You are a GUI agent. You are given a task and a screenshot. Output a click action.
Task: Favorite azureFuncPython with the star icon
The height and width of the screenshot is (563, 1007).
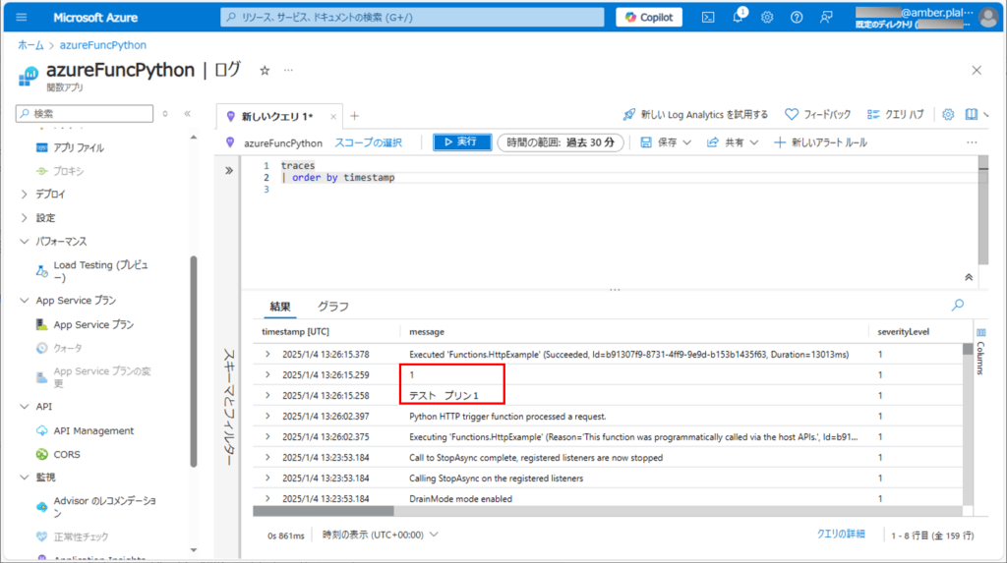pos(264,71)
